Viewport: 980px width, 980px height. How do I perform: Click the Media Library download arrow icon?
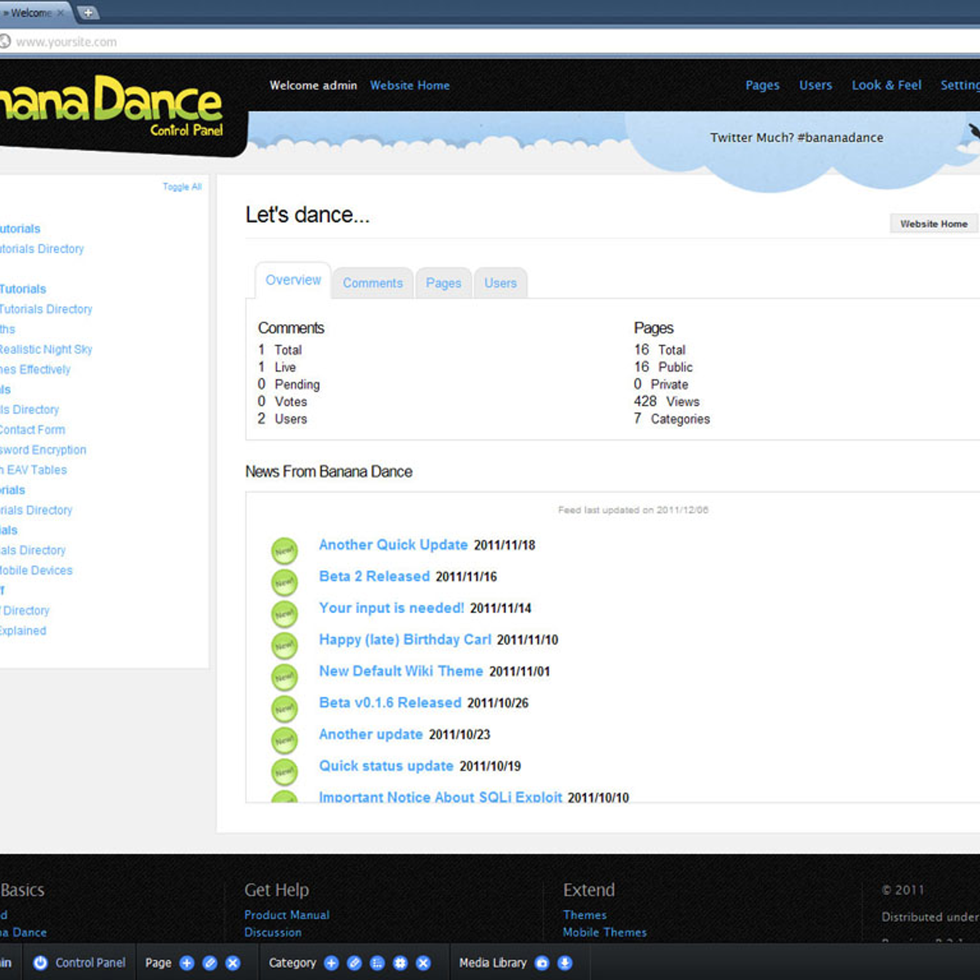[x=565, y=963]
